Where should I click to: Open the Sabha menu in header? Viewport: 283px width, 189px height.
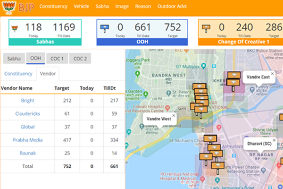click(102, 6)
